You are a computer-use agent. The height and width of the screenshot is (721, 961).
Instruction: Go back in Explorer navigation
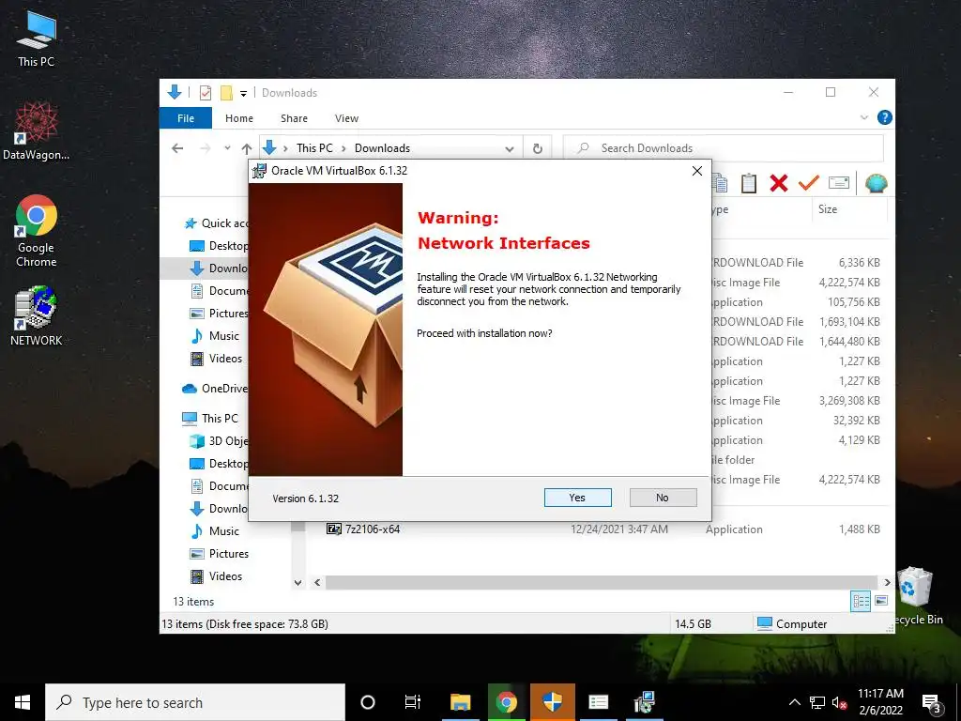point(177,148)
